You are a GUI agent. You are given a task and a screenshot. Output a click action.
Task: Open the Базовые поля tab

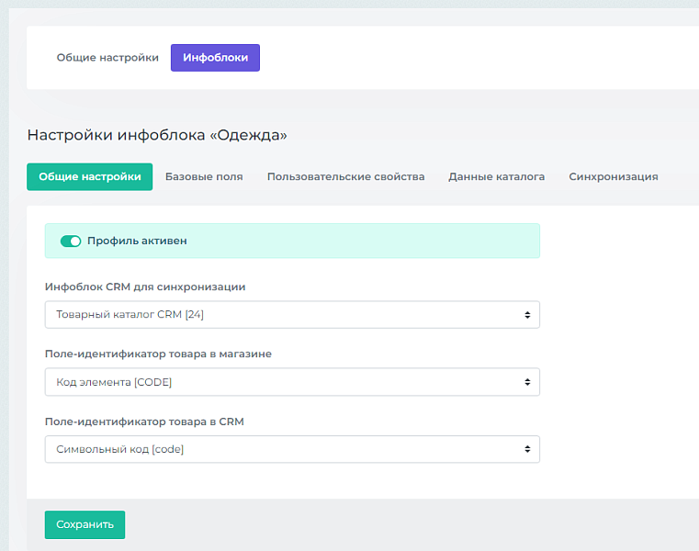[204, 177]
